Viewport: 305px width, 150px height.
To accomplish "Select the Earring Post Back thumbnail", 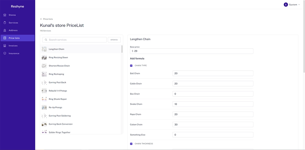I will (x=44, y=83).
